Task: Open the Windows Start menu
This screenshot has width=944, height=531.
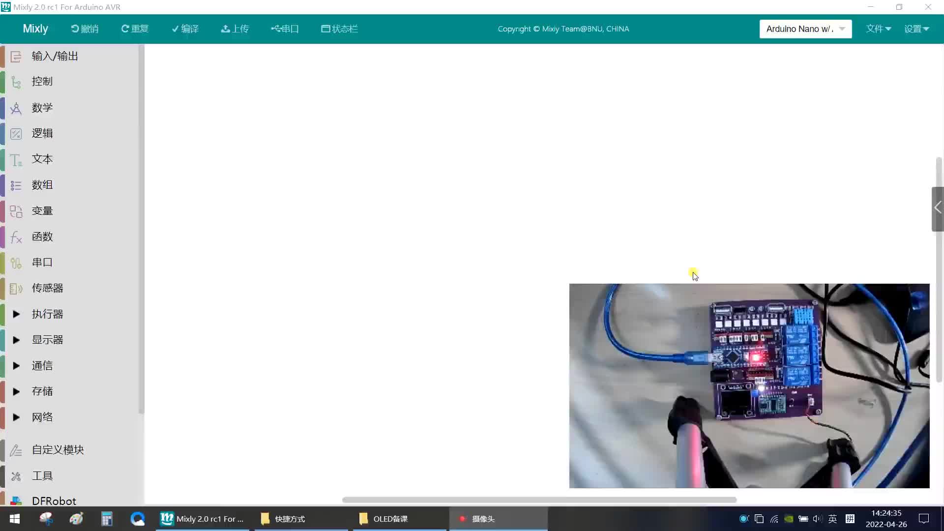Action: tap(15, 519)
